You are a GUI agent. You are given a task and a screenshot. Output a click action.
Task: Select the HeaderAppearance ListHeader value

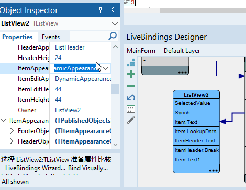[x=70, y=47]
